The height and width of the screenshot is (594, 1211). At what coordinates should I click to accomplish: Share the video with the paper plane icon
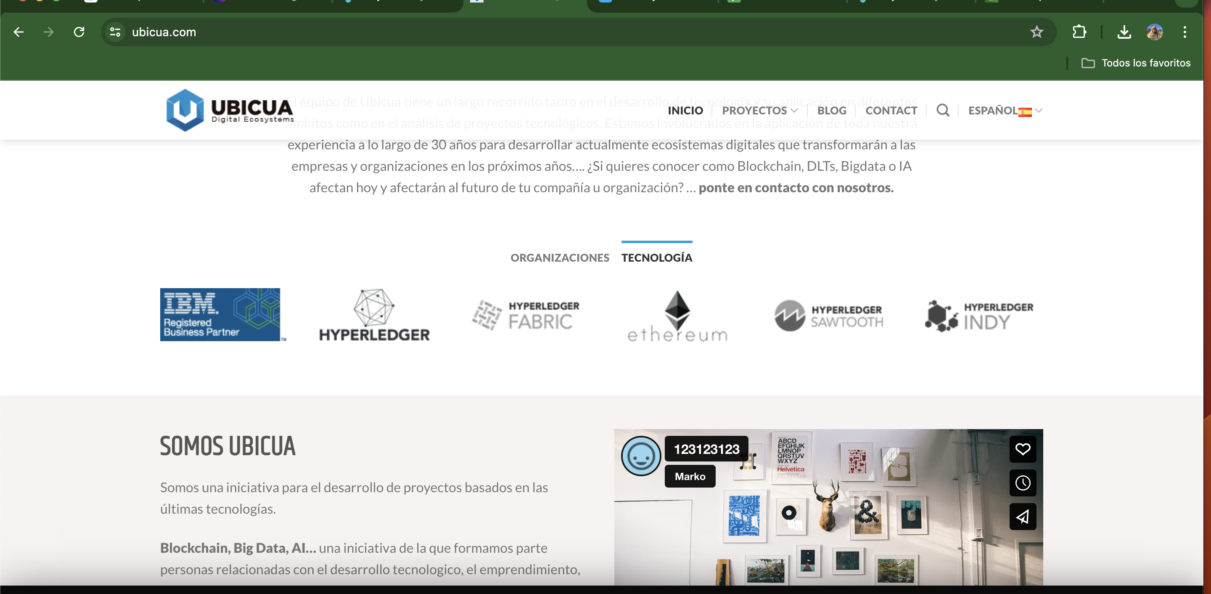[x=1023, y=517]
